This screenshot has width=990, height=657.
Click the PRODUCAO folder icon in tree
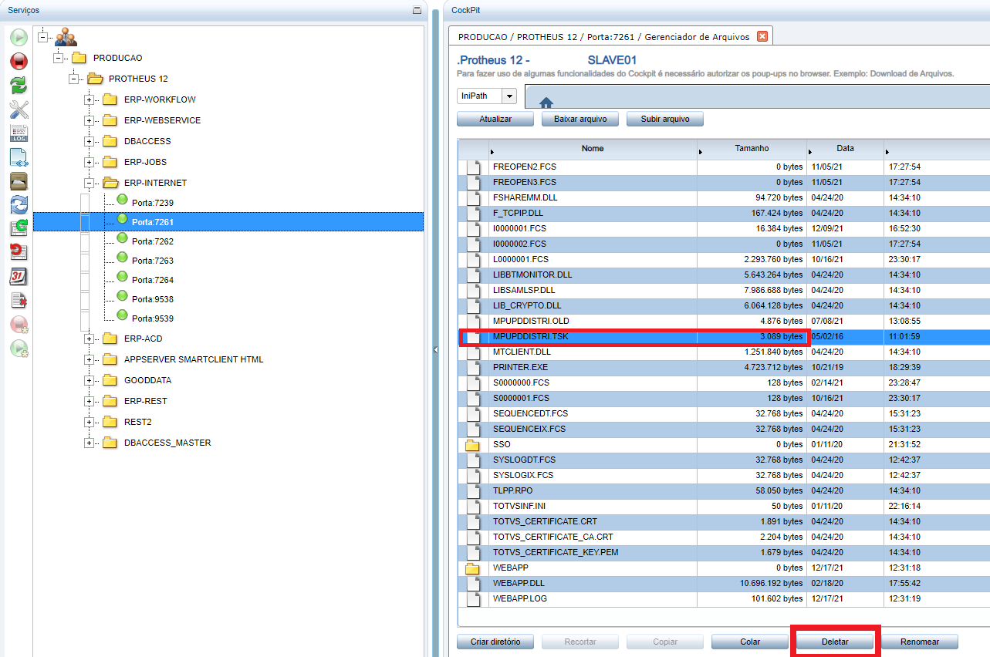point(79,58)
